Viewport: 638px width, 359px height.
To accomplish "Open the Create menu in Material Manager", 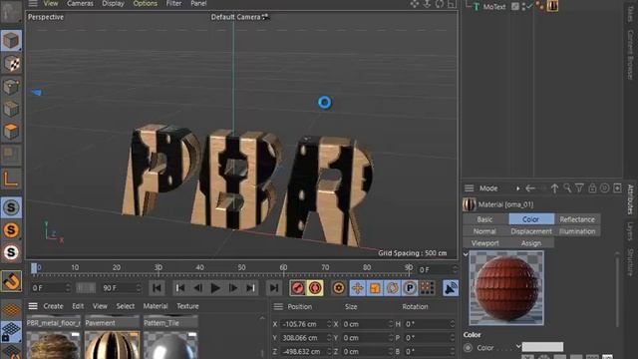I will click(x=53, y=306).
